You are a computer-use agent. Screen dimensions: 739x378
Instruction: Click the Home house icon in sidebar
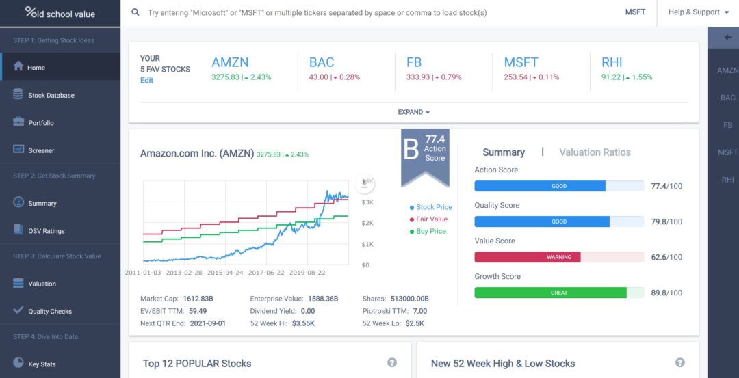pos(18,66)
